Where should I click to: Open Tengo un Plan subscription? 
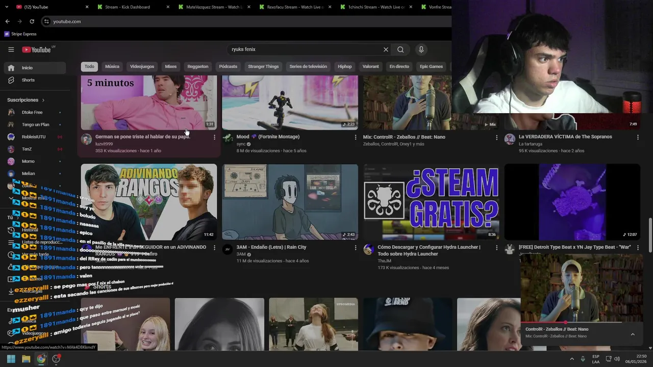click(35, 124)
